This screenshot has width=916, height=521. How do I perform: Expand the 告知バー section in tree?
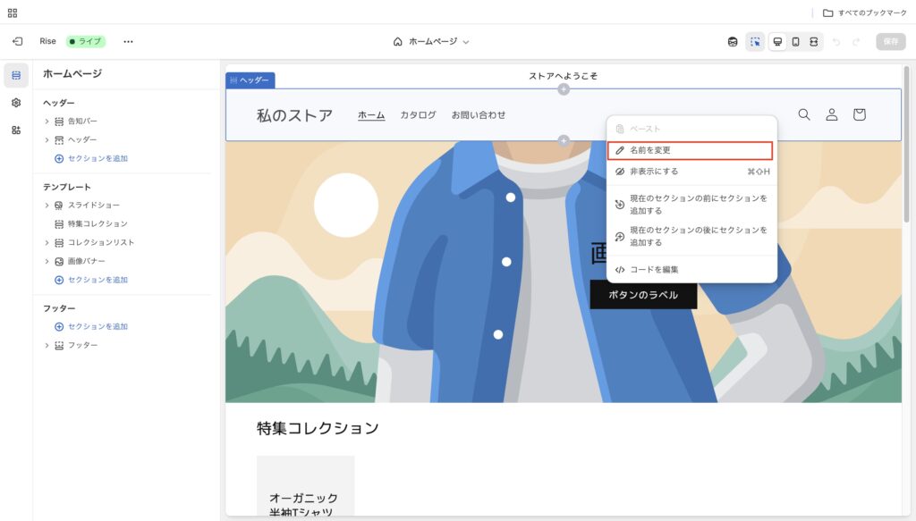tap(47, 122)
